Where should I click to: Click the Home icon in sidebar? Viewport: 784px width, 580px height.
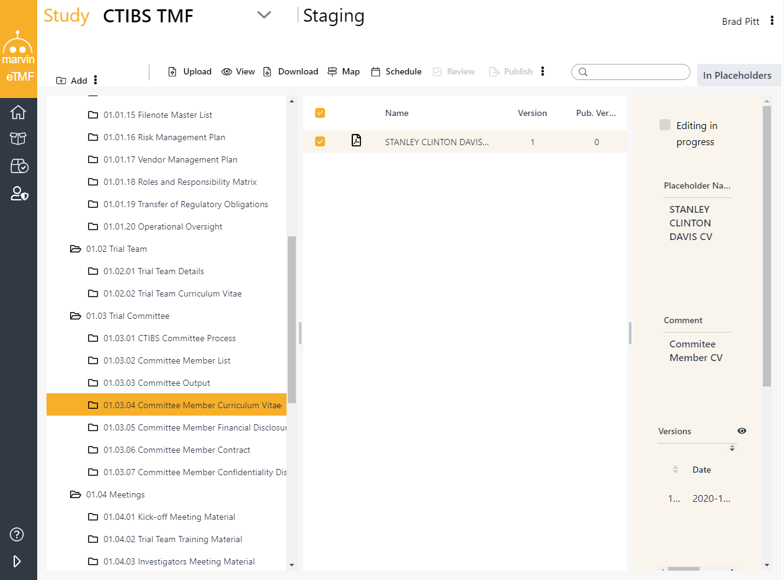[19, 112]
